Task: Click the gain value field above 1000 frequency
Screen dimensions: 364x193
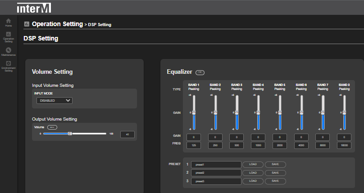Action: 258,137
